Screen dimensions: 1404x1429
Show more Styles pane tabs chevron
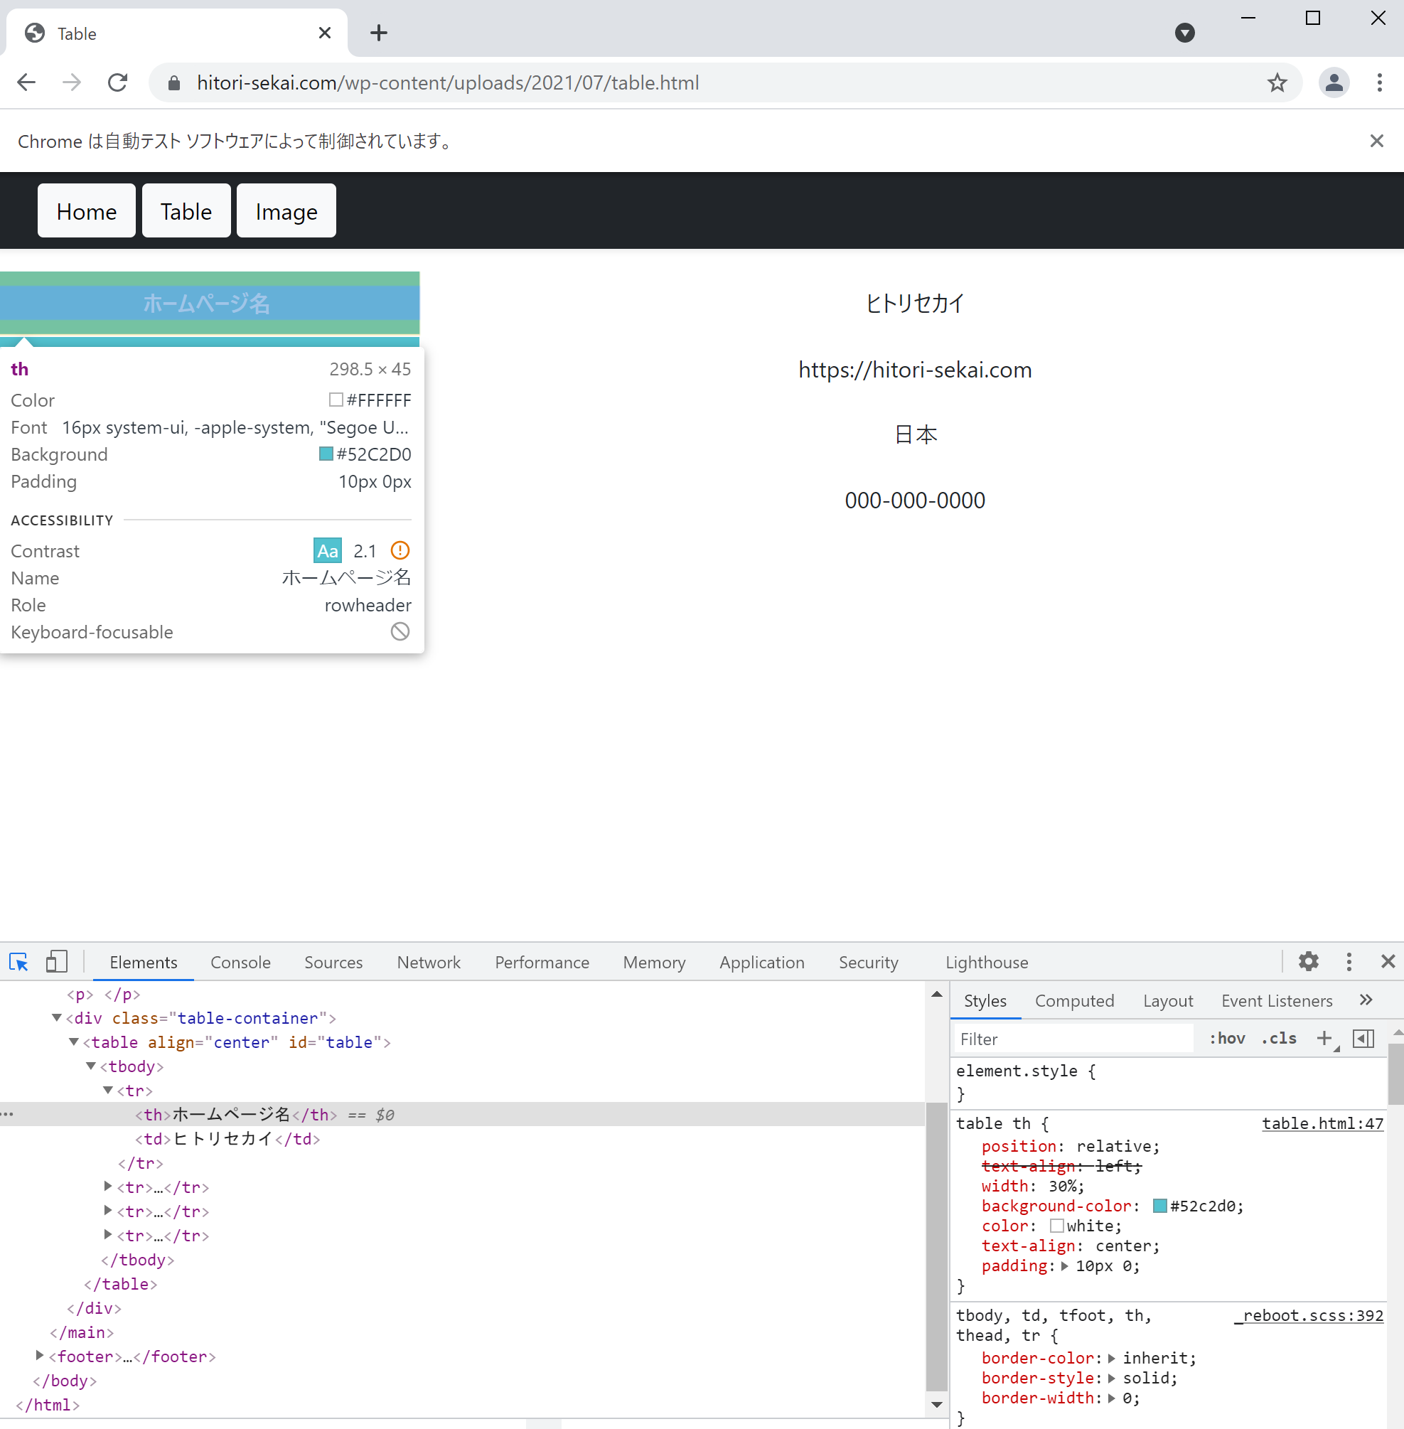click(x=1366, y=1000)
